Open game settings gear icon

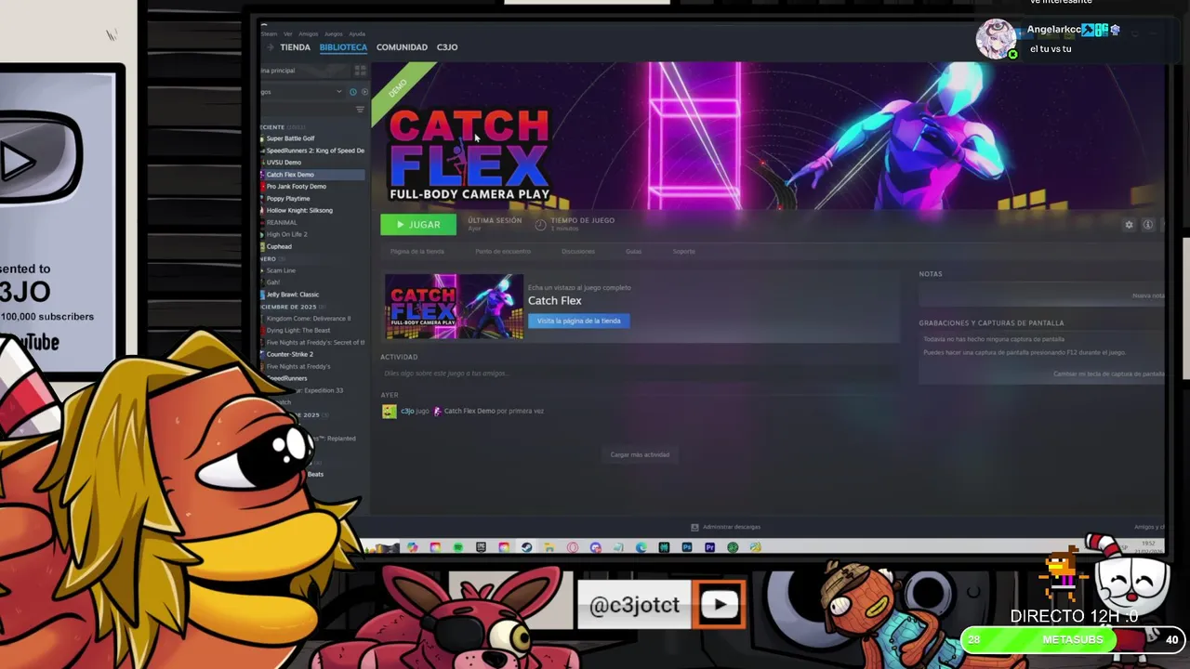[x=1130, y=225]
